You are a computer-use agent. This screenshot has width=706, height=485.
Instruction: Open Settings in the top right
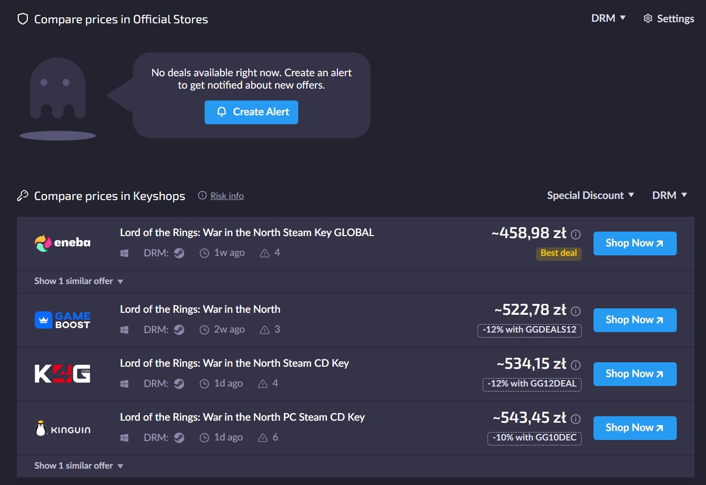coord(669,19)
